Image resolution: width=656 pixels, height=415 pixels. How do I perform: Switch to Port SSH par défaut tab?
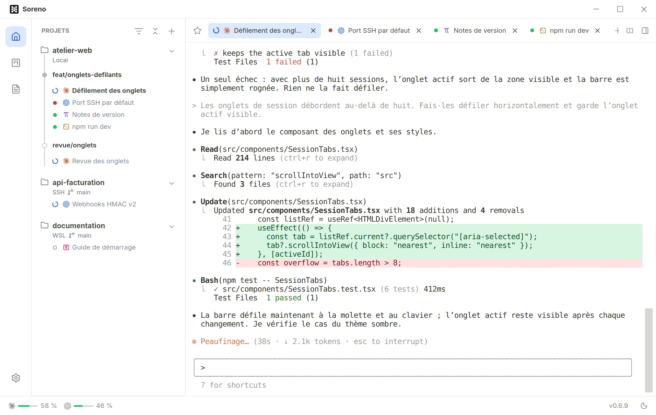(376, 31)
